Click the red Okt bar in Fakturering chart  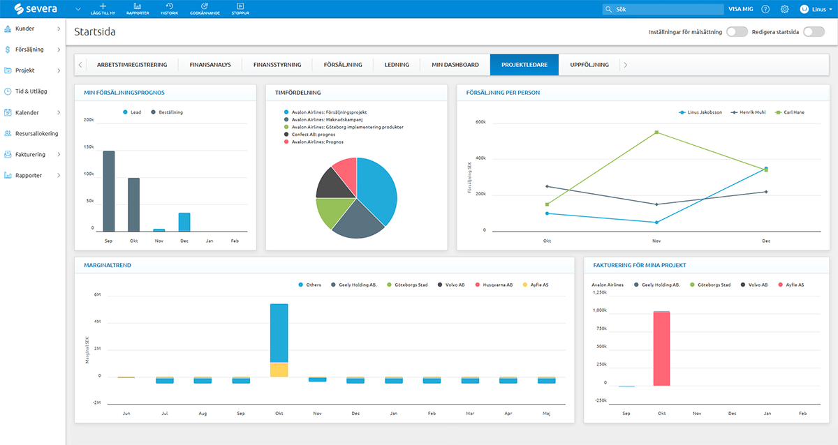661,349
